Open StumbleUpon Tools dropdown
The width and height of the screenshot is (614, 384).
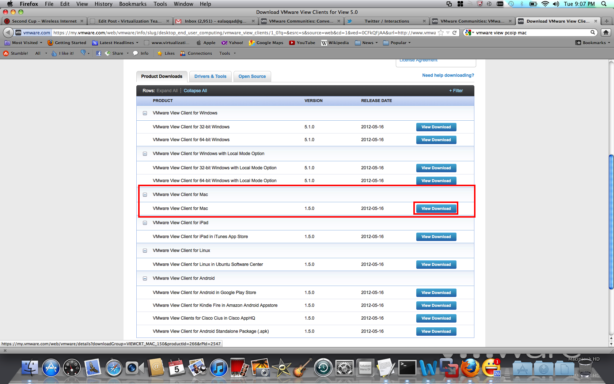tap(227, 53)
